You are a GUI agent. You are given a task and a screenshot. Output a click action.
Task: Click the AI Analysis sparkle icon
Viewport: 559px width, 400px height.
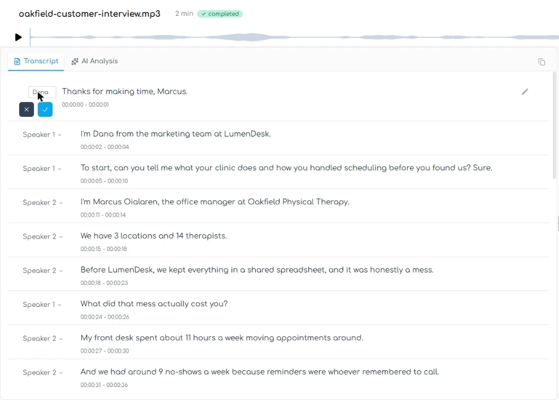click(75, 61)
